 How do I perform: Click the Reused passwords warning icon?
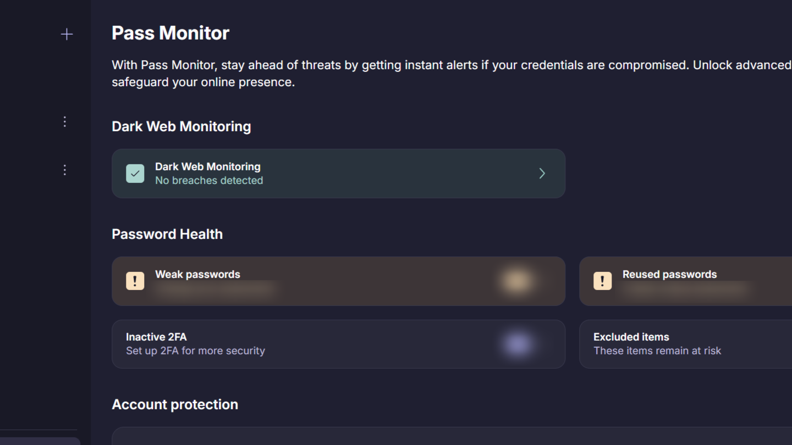[602, 281]
